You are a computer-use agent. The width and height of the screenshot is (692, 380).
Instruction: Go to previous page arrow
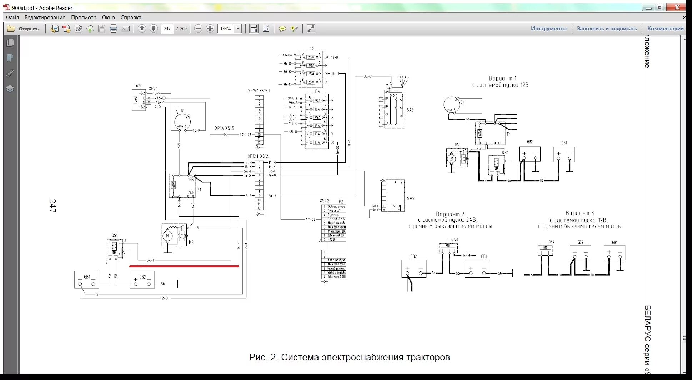(x=142, y=29)
